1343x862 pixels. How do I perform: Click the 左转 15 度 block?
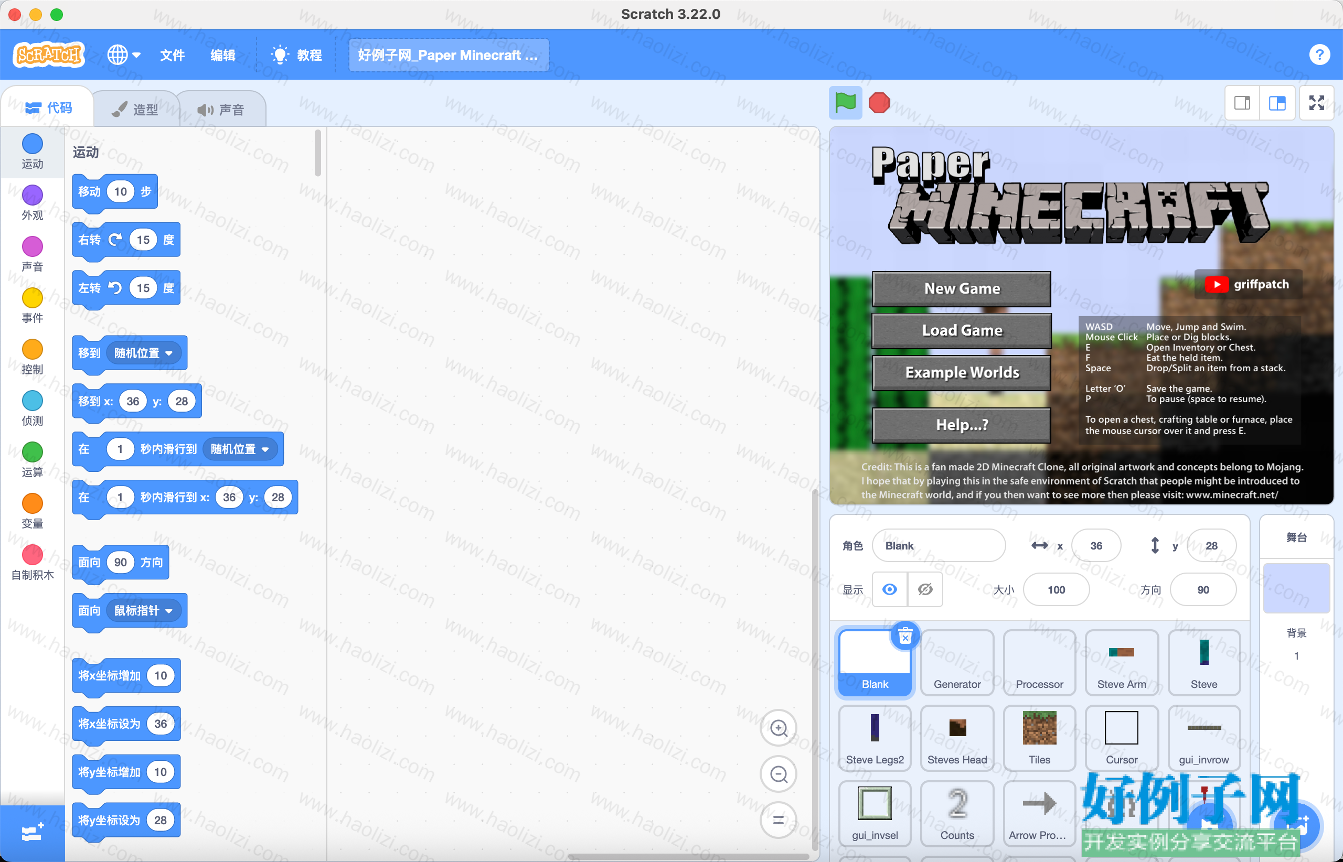(x=126, y=288)
